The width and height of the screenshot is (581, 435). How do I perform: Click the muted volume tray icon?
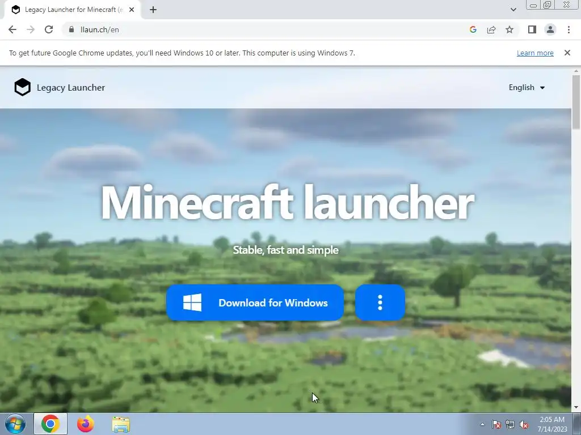pos(524,424)
